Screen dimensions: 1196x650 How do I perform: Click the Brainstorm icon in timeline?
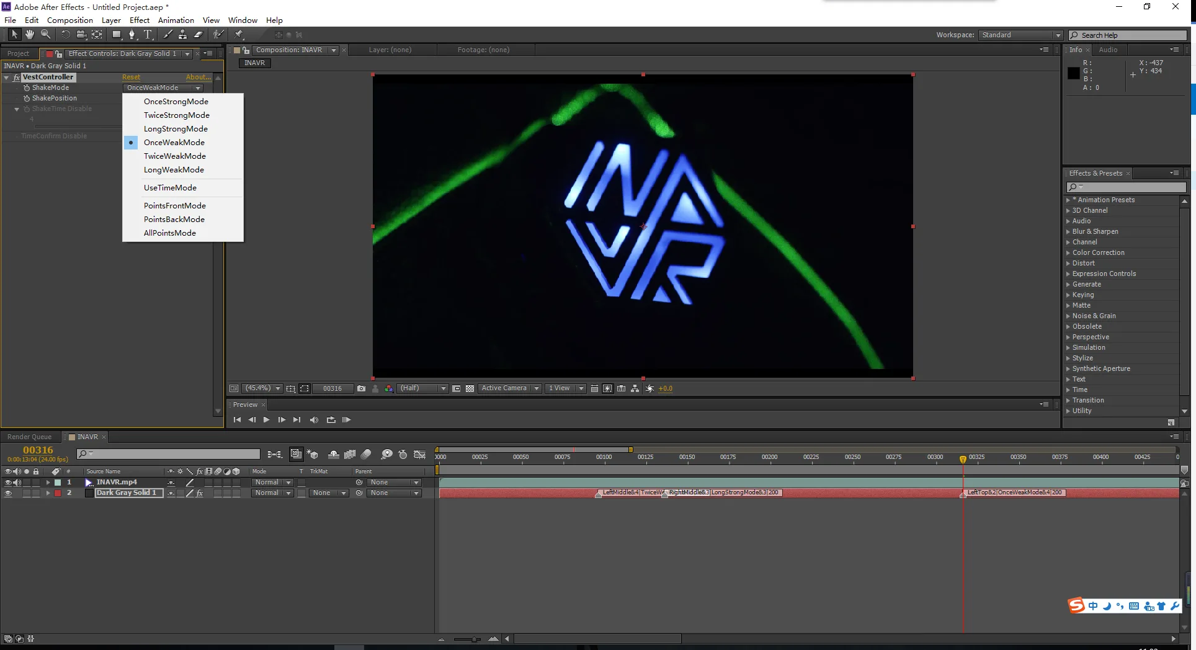pyautogui.click(x=386, y=455)
